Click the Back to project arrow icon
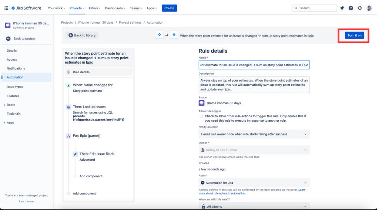This screenshot has width=379, height=213. 8,38
